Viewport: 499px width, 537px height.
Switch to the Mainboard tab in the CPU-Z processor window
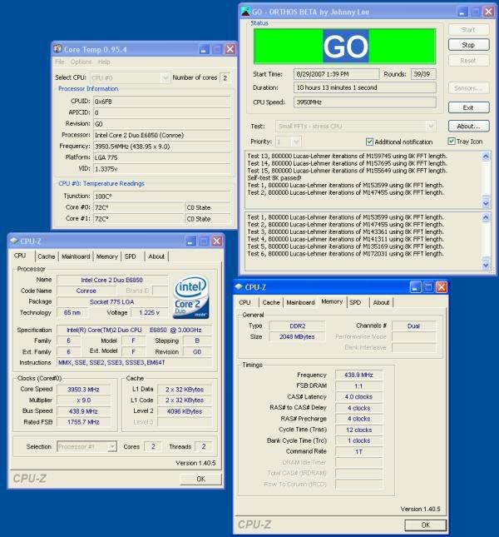point(76,256)
